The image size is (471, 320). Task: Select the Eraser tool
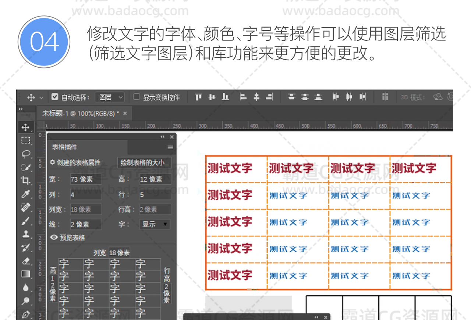click(25, 261)
